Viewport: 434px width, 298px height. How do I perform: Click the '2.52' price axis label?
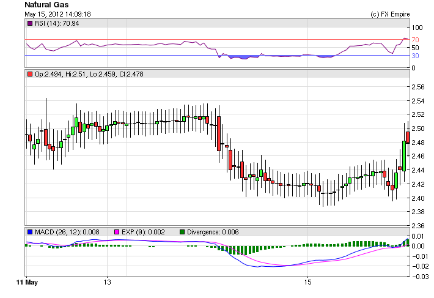(x=418, y=114)
